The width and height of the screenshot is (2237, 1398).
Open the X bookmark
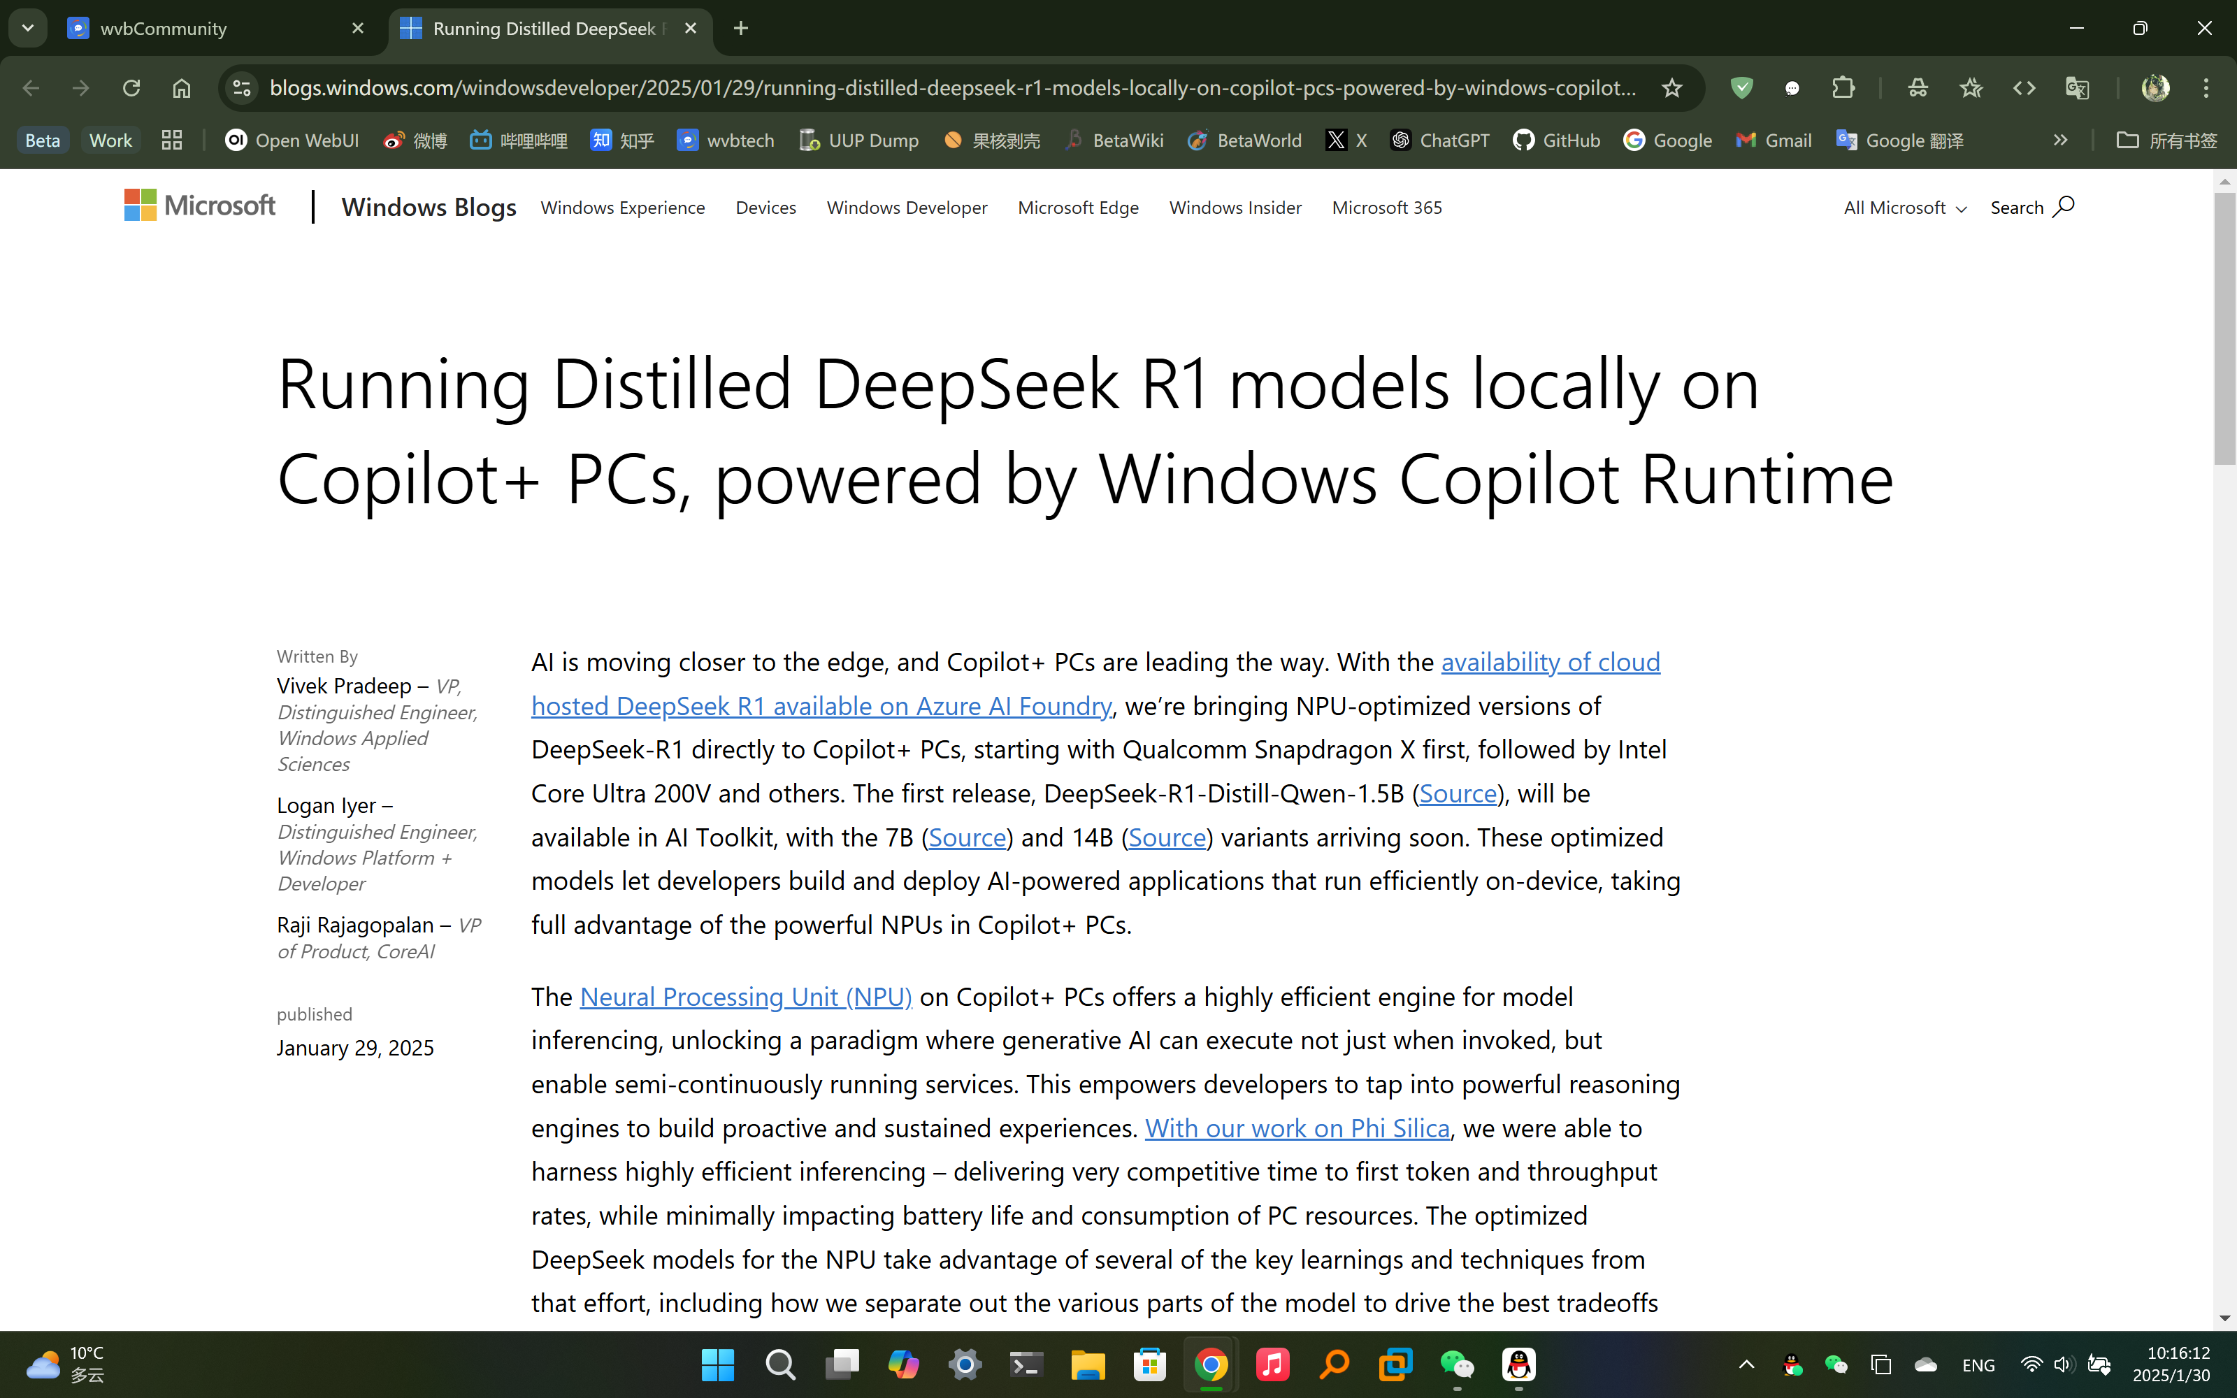[x=1347, y=140]
